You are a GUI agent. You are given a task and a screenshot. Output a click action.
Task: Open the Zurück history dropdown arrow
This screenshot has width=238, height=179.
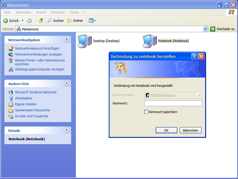pyautogui.click(x=22, y=21)
